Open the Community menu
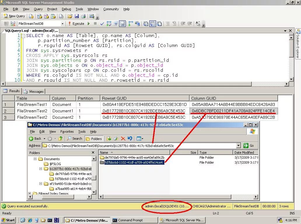Screen dimensions: 301x224 point(111,9)
